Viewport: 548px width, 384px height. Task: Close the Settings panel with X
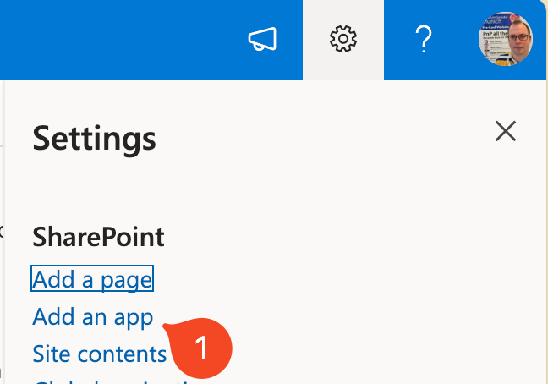(505, 131)
